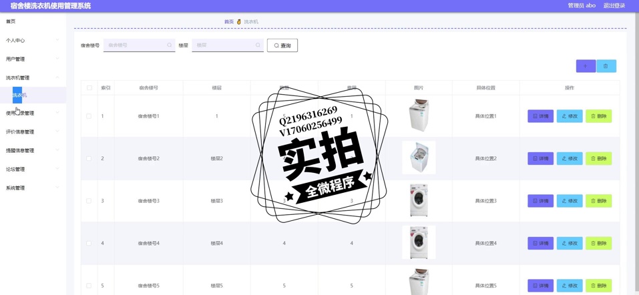Click the purple plus add button

click(x=586, y=66)
